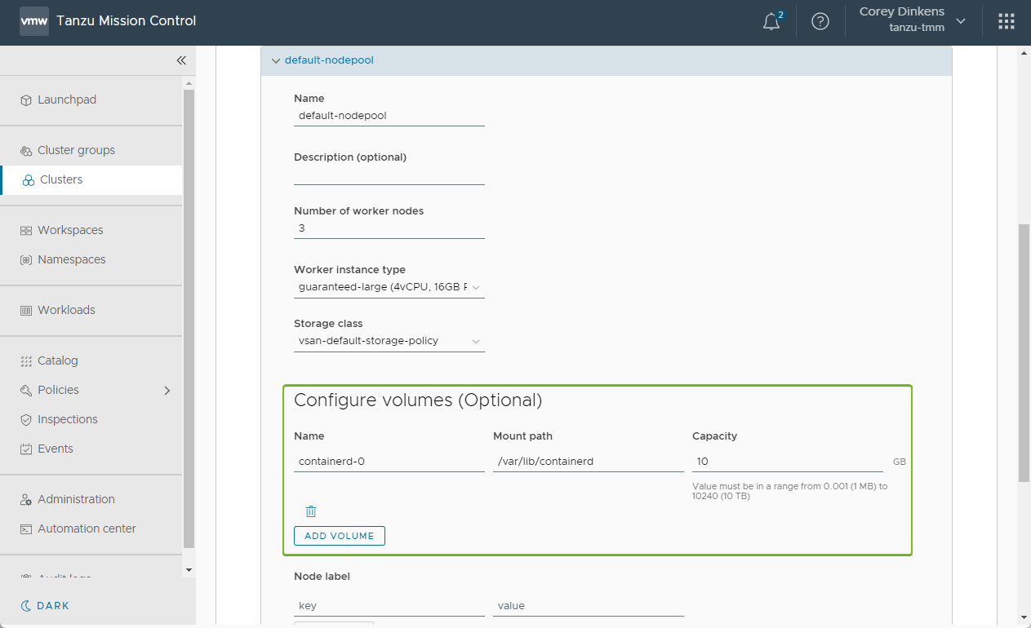Collapse the sidebar with double chevron icon

click(x=181, y=60)
